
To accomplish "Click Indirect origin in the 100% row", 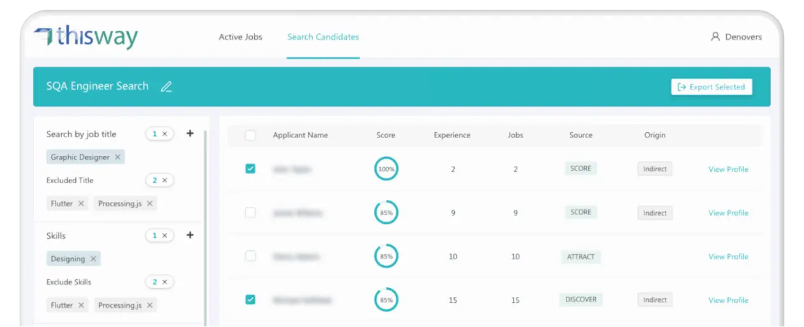I will (655, 169).
